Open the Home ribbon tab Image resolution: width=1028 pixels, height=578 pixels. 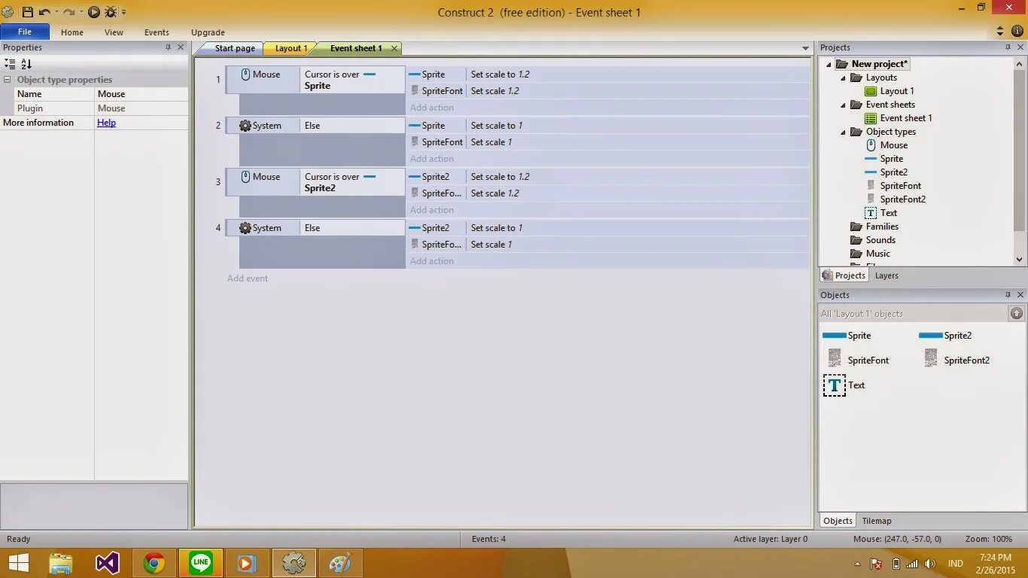pyautogui.click(x=72, y=32)
